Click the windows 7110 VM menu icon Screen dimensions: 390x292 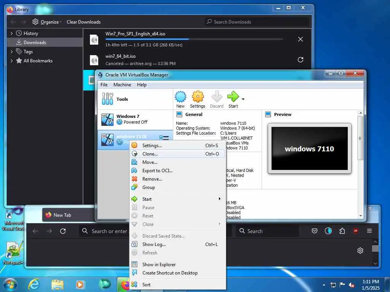pos(164,138)
